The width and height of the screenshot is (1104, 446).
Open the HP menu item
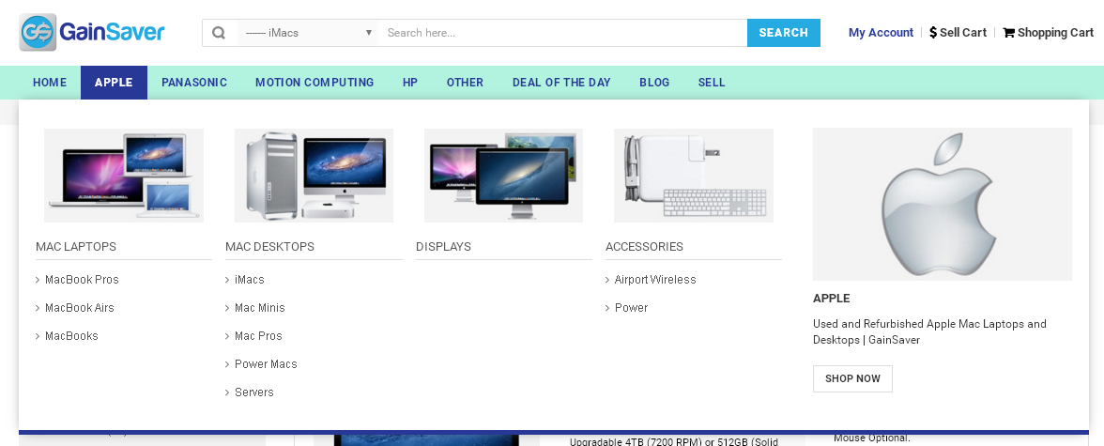410,83
